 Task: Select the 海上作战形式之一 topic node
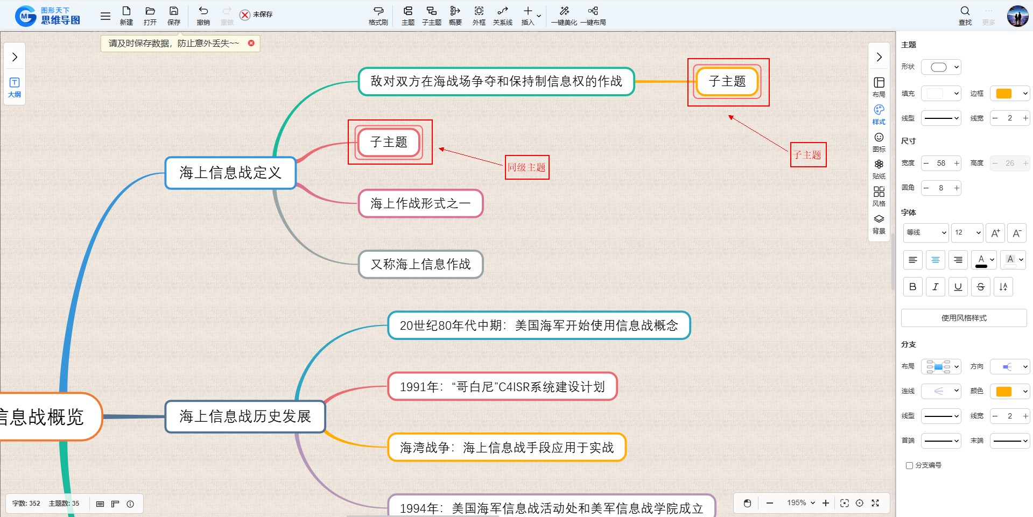pos(420,203)
